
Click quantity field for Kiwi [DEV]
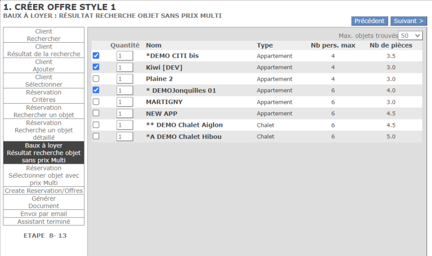tap(125, 67)
